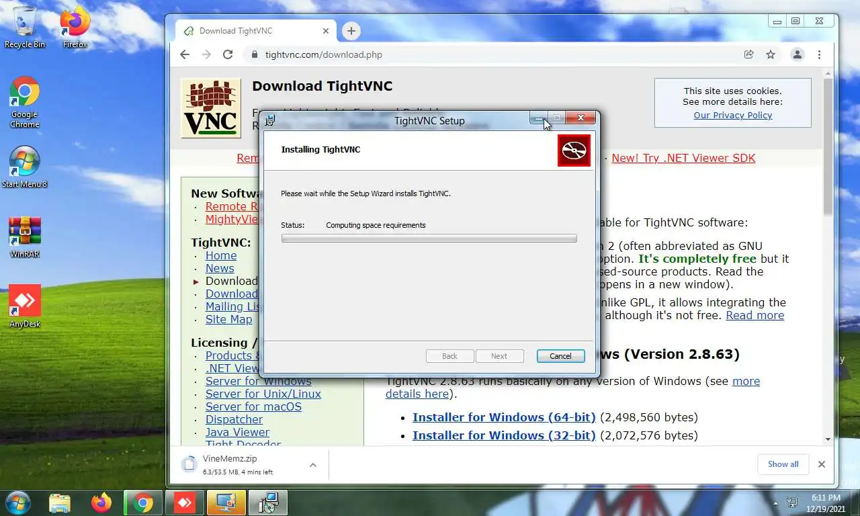Open the Home link in TightVNC menu

[x=221, y=255]
